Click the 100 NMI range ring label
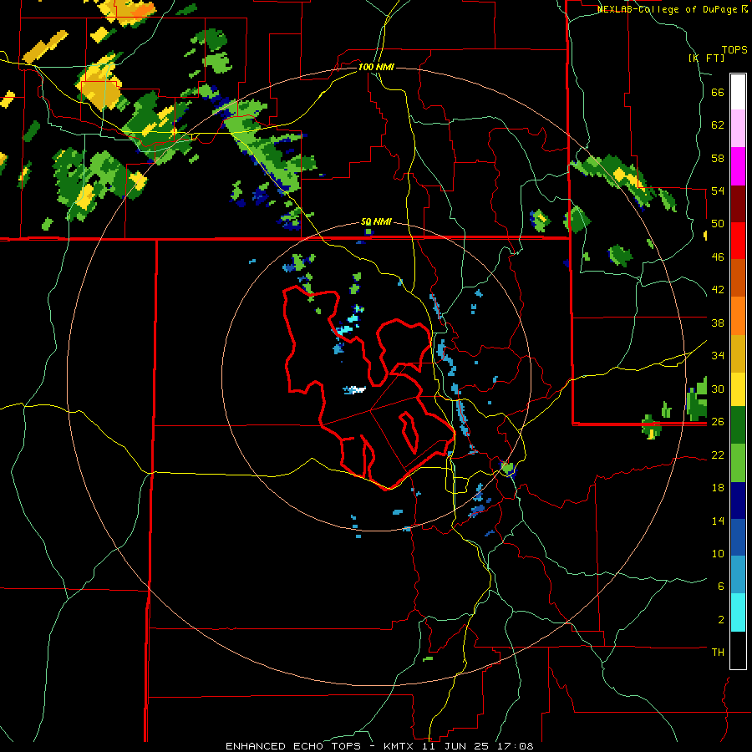 click(x=376, y=67)
